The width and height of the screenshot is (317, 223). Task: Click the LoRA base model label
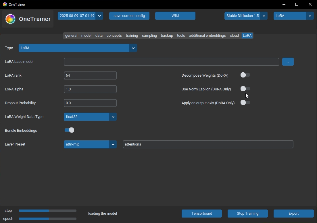point(19,62)
